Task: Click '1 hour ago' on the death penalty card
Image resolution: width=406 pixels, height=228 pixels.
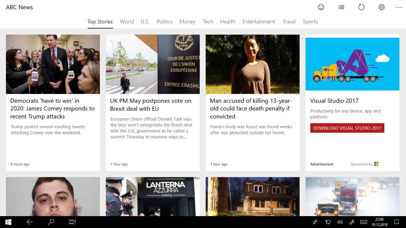Action: coord(219,164)
